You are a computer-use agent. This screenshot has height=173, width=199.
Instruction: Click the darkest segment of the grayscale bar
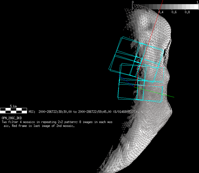tap(135, 7)
